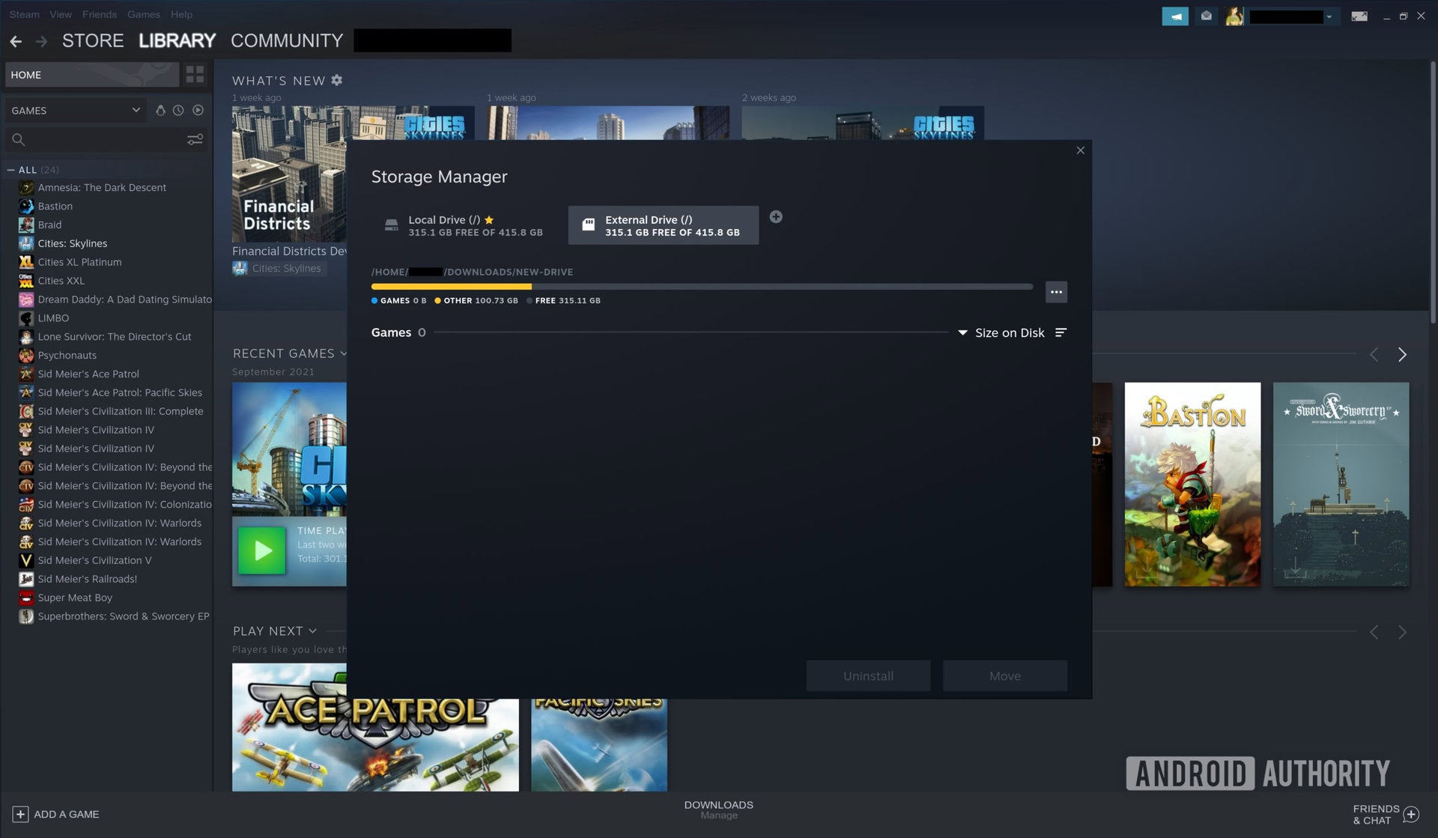Toggle the recent activity clock filter

(x=178, y=110)
